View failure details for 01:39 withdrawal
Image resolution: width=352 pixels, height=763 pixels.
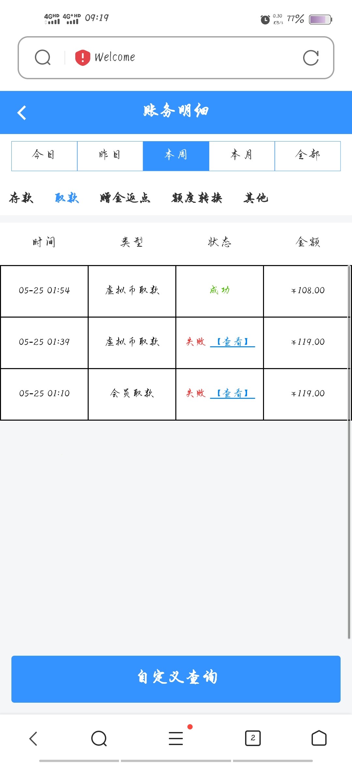click(233, 342)
